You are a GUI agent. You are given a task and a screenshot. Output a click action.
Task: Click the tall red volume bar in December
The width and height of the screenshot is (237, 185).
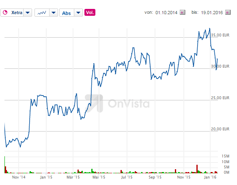coord(197,169)
